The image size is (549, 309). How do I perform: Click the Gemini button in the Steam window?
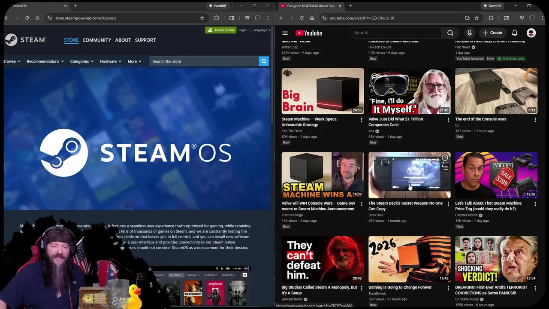217,6
